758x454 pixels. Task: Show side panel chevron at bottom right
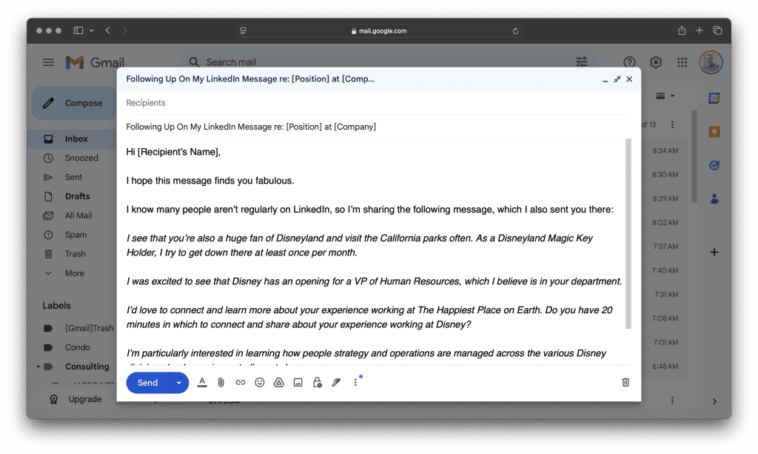pos(714,401)
